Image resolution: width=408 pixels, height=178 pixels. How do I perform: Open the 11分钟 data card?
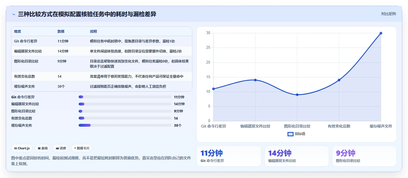pos(229,156)
